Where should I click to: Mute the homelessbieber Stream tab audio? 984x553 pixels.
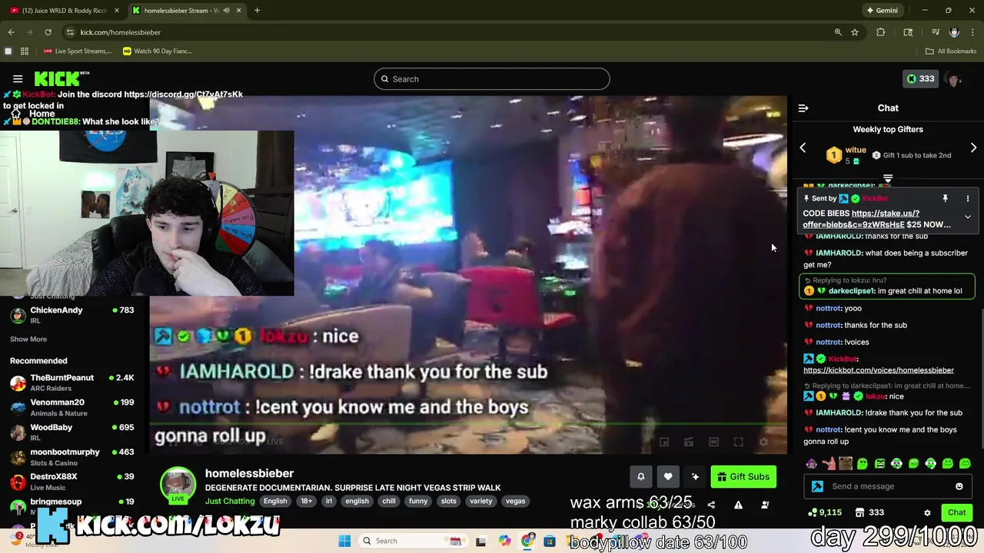[225, 11]
